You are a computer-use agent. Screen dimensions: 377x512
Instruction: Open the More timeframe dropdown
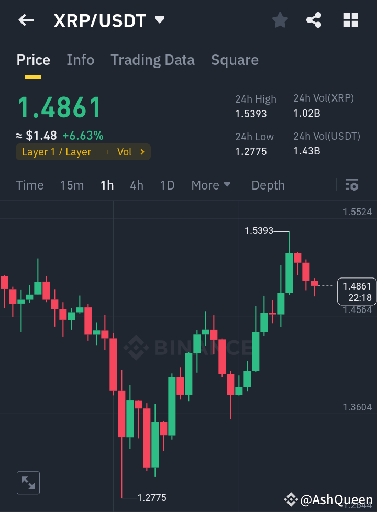click(211, 185)
